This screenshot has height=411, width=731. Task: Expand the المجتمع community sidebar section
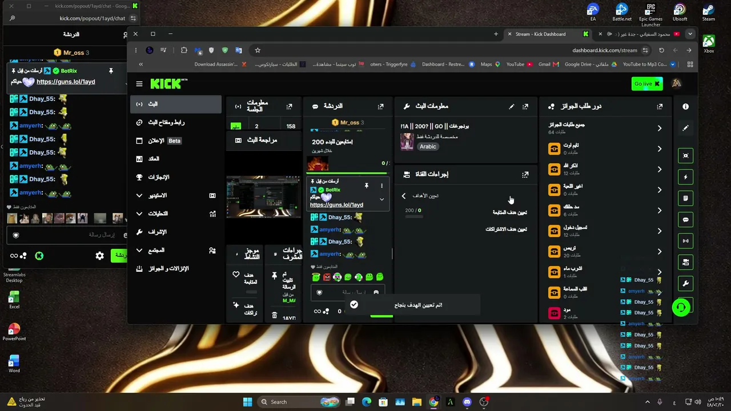(x=176, y=250)
